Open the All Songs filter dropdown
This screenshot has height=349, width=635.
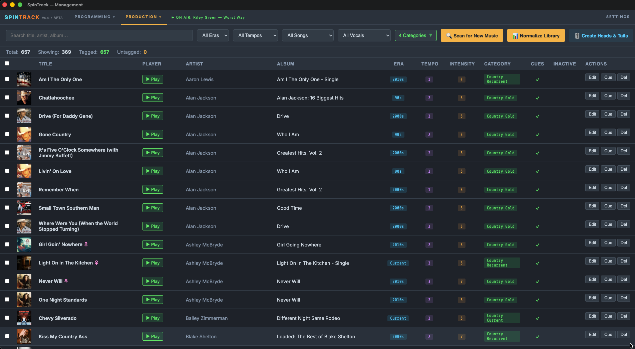[x=308, y=35]
